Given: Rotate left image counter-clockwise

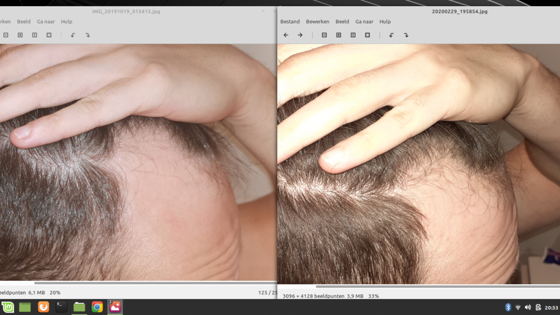Looking at the screenshot, I should pyautogui.click(x=73, y=35).
